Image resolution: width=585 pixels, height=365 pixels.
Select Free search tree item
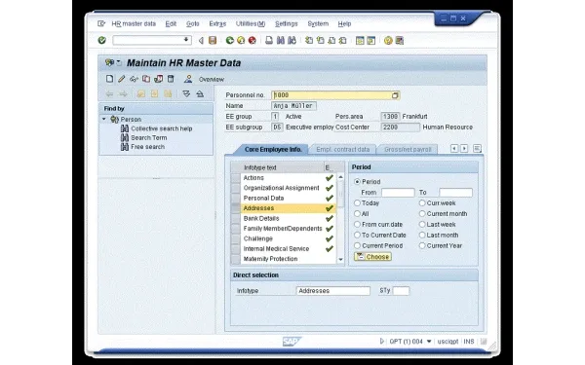tap(147, 147)
